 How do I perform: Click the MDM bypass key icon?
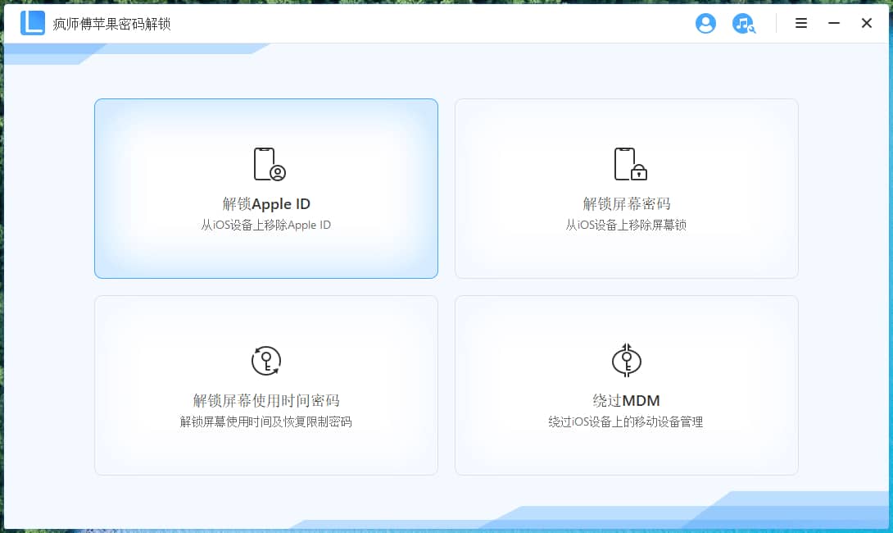(x=627, y=360)
